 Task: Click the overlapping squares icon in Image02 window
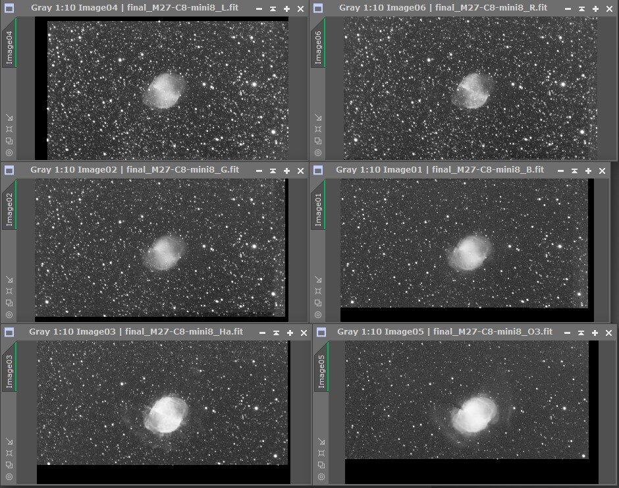click(x=9, y=303)
